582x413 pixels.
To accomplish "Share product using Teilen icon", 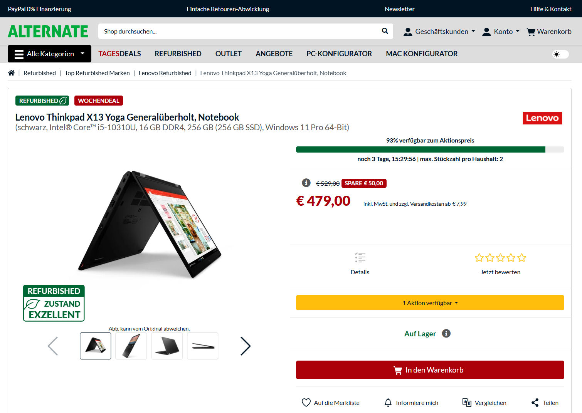I will click(535, 403).
